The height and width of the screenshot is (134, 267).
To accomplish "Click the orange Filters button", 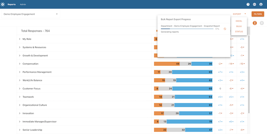I will coord(258,14).
